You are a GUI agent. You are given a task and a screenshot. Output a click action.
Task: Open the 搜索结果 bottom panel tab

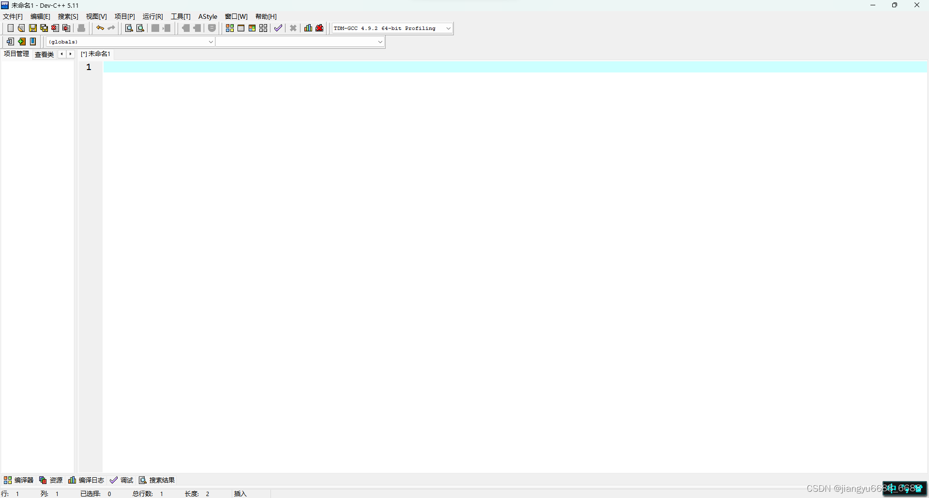tap(157, 480)
